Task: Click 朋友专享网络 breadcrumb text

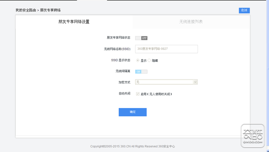Action: (x=50, y=10)
